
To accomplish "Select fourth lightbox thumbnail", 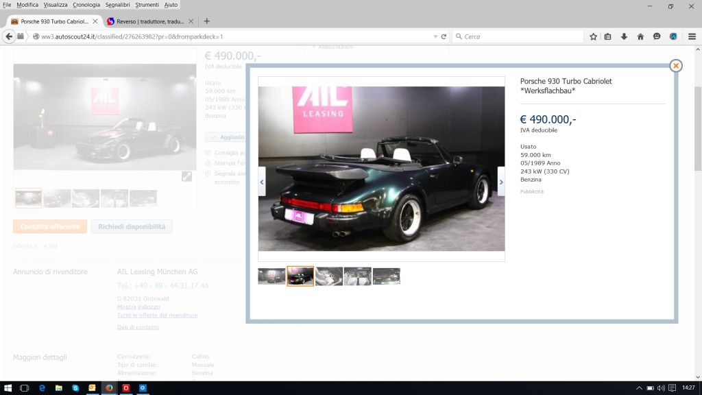I will 357,276.
